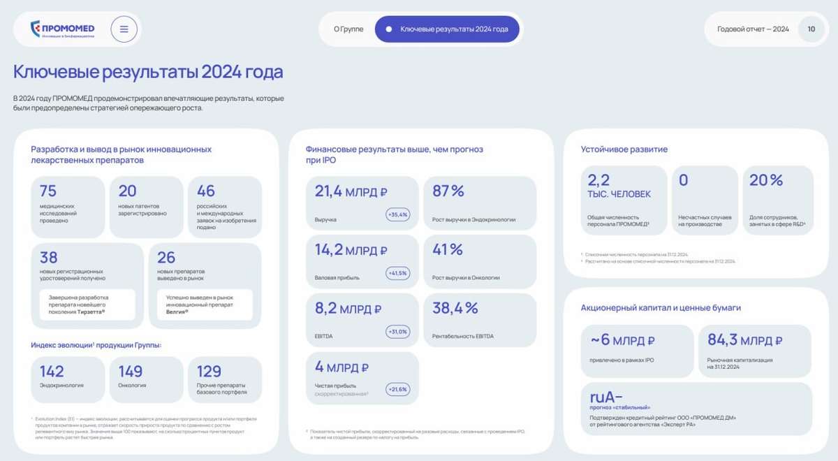This screenshot has height=461, width=838.
Task: Click the Разработка и вывод в рынок title
Action: coord(122,154)
